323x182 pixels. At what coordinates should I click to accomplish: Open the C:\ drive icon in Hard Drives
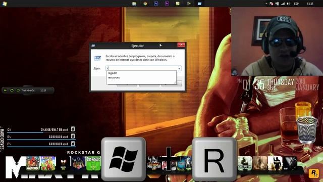coord(73,129)
